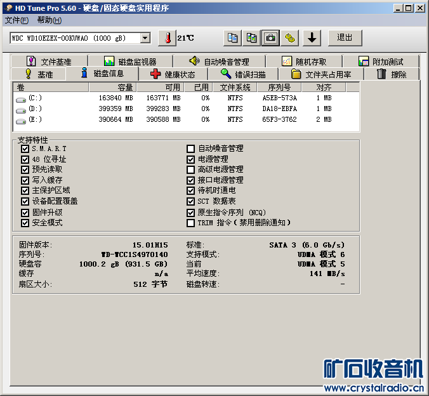Switch to the 基准 tab
The width and height of the screenshot is (429, 396).
click(x=38, y=74)
